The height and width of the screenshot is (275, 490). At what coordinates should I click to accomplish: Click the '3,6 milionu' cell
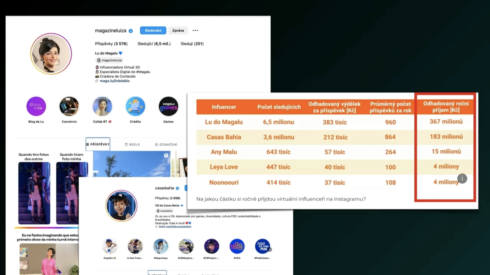pyautogui.click(x=278, y=137)
